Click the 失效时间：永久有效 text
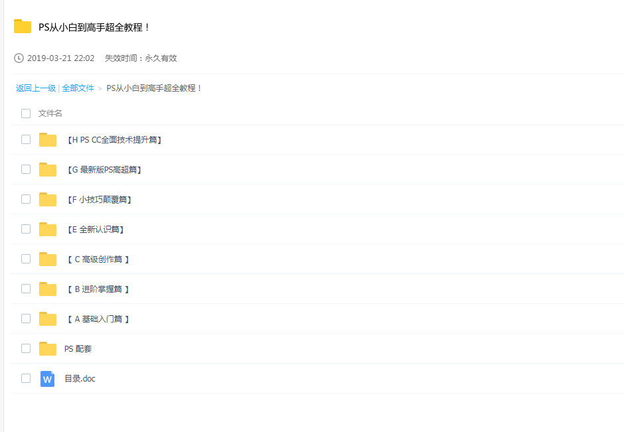This screenshot has height=432, width=624. (141, 58)
